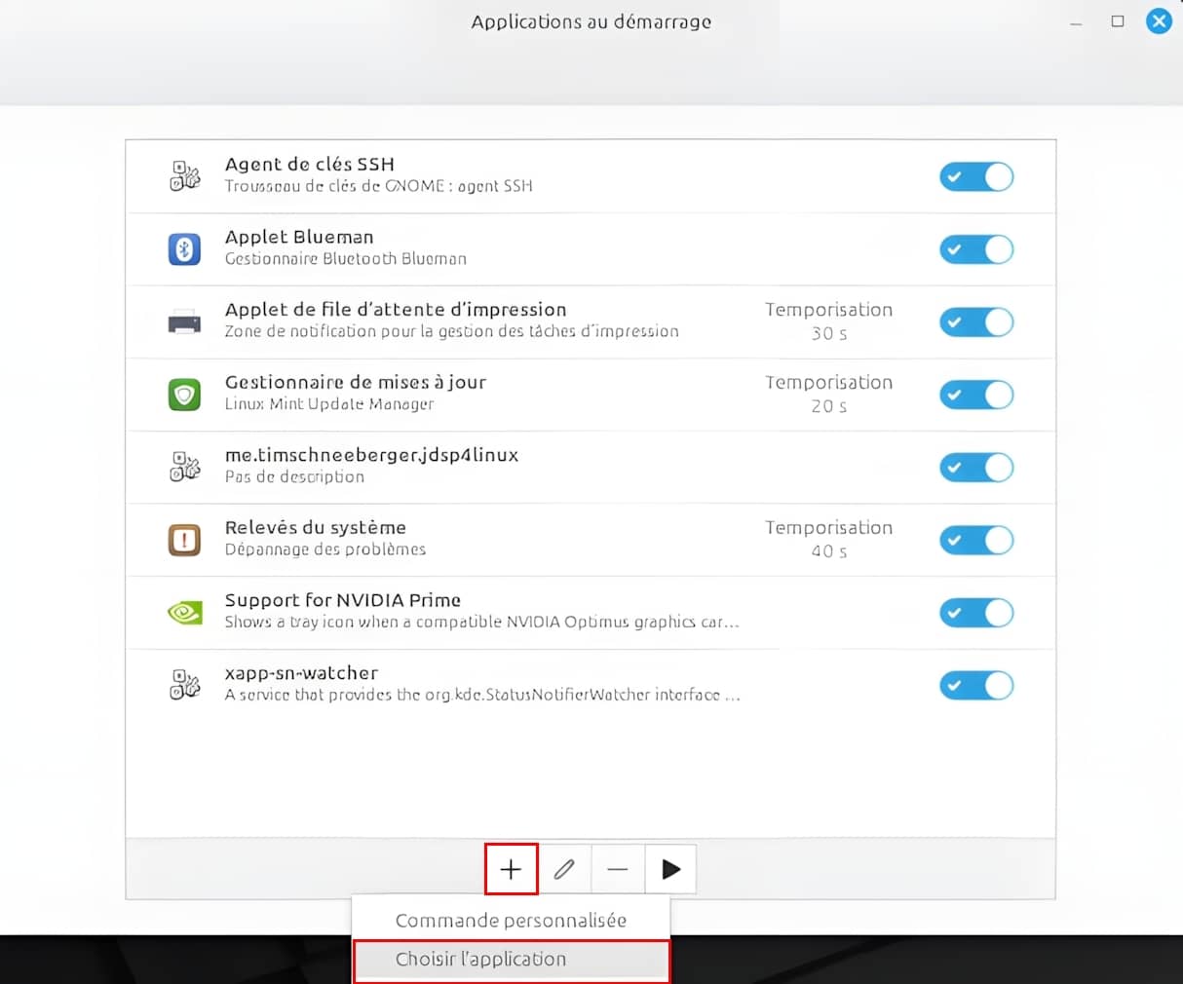Toggle Gestionnaire de mises à jour switch

tap(975, 395)
